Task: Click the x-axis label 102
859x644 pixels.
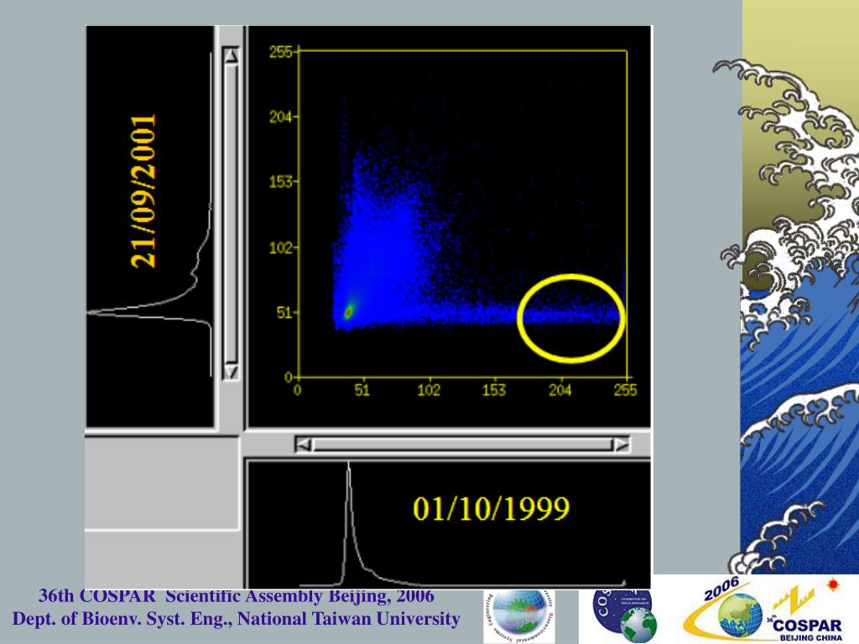Action: pyautogui.click(x=429, y=390)
